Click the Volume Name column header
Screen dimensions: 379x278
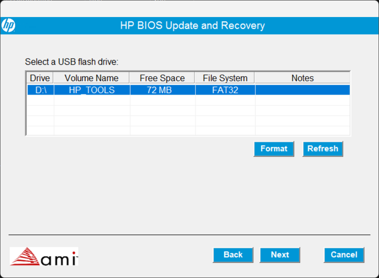[91, 78]
